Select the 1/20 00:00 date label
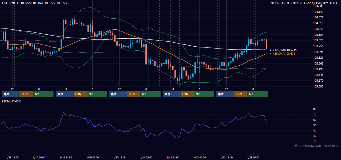 point(93,157)
